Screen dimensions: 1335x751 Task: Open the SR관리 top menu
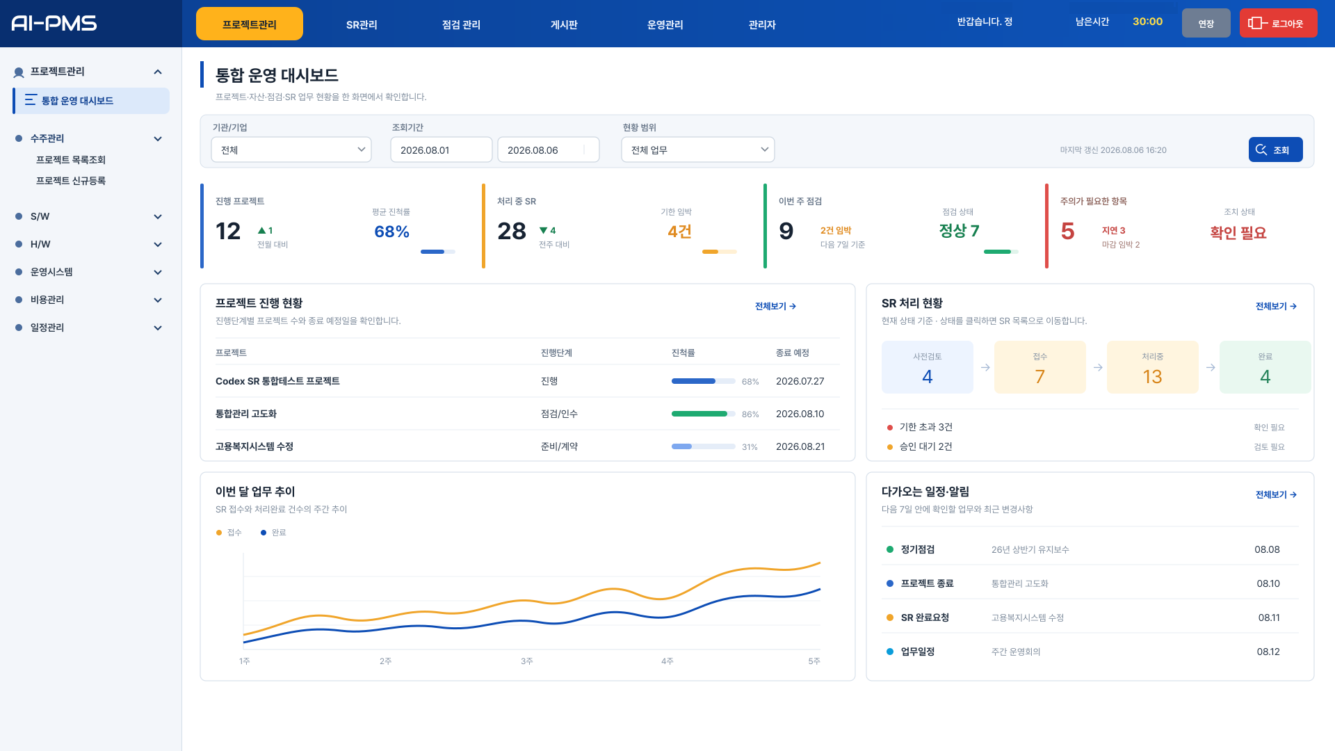[x=362, y=24]
